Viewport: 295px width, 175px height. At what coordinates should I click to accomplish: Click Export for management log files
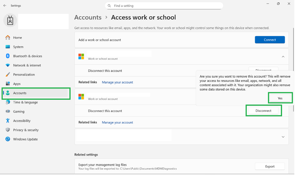(270, 166)
